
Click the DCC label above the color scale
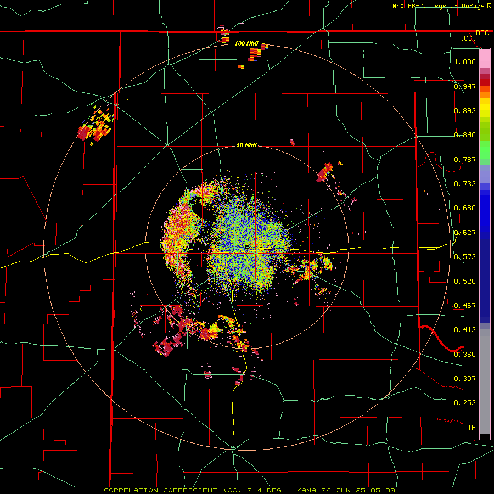pyautogui.click(x=482, y=33)
